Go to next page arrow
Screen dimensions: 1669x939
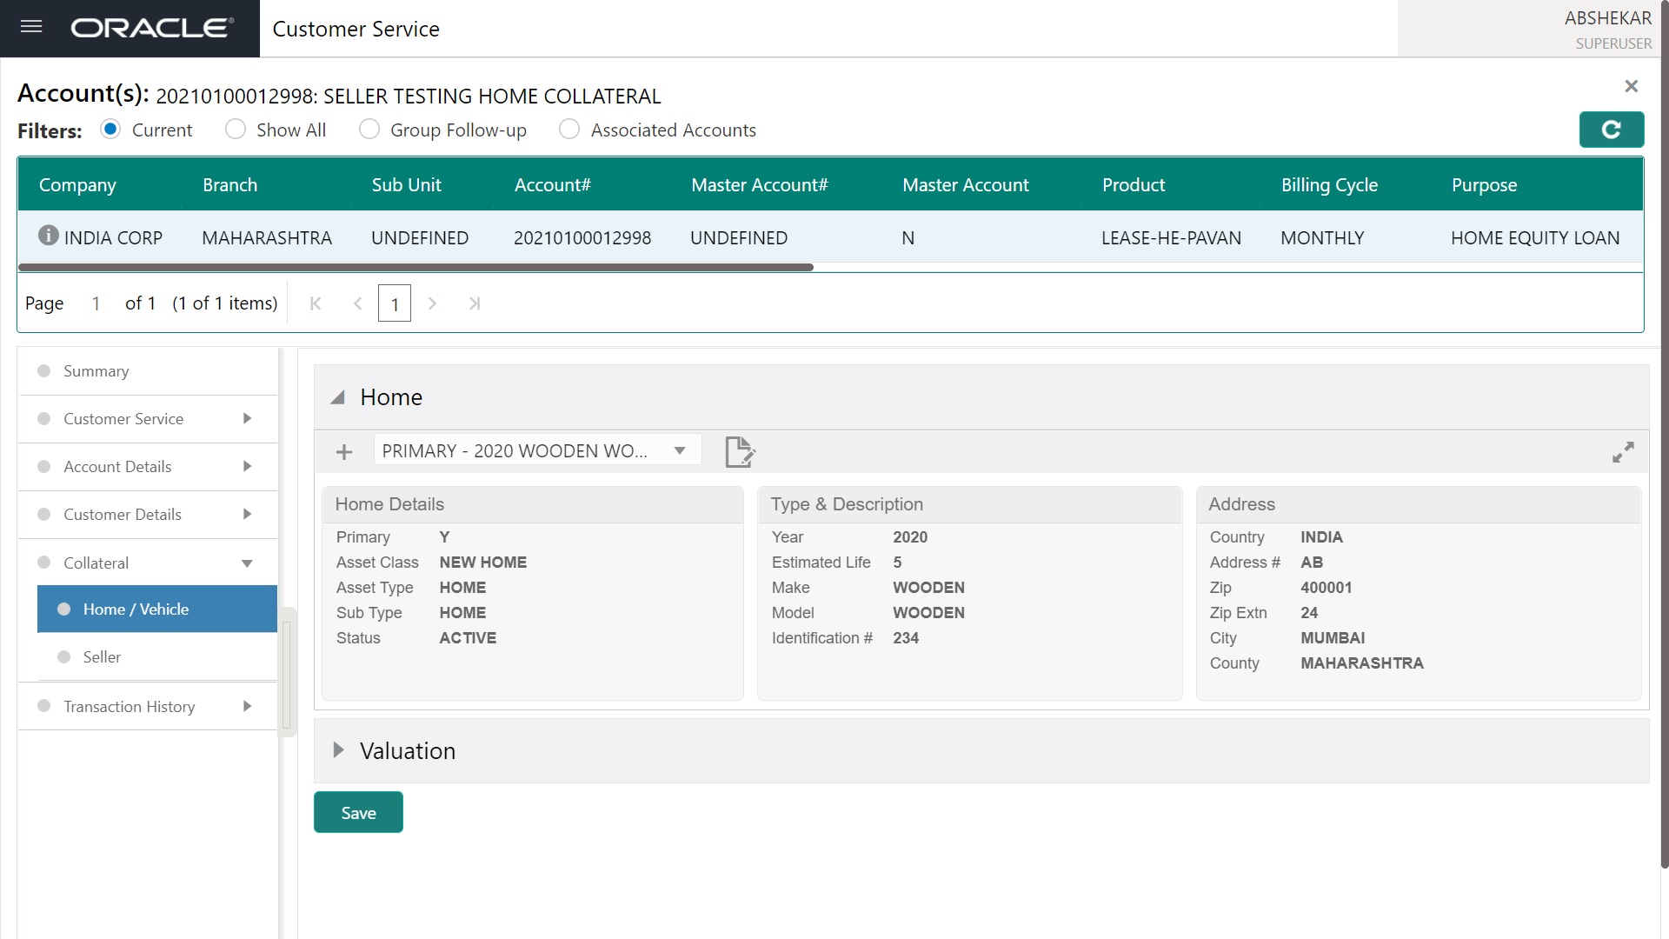tap(432, 303)
